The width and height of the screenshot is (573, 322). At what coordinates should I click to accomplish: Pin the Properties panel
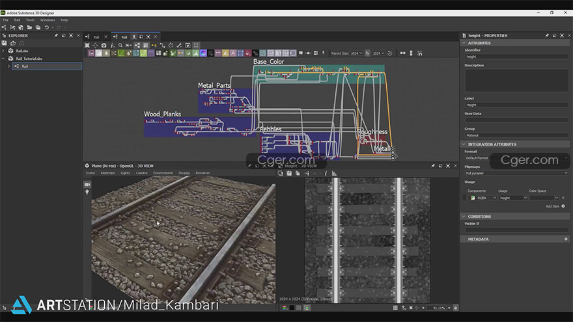coord(547,36)
